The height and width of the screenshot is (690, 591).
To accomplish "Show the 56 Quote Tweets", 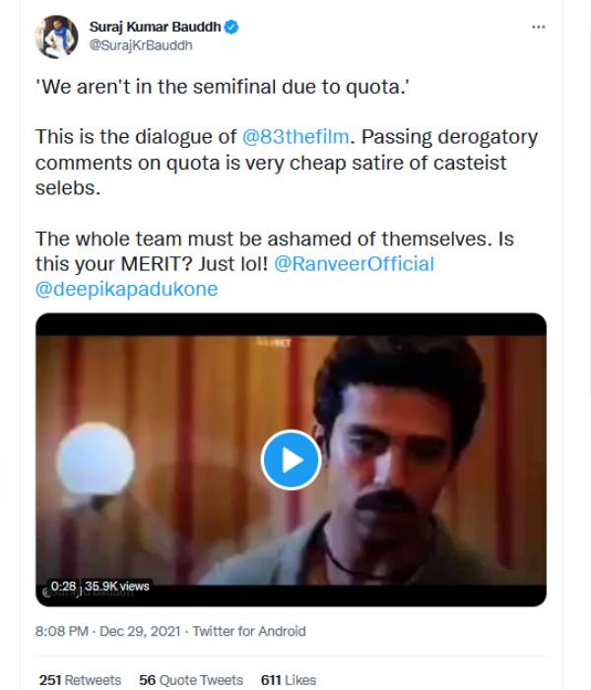I will tap(192, 680).
